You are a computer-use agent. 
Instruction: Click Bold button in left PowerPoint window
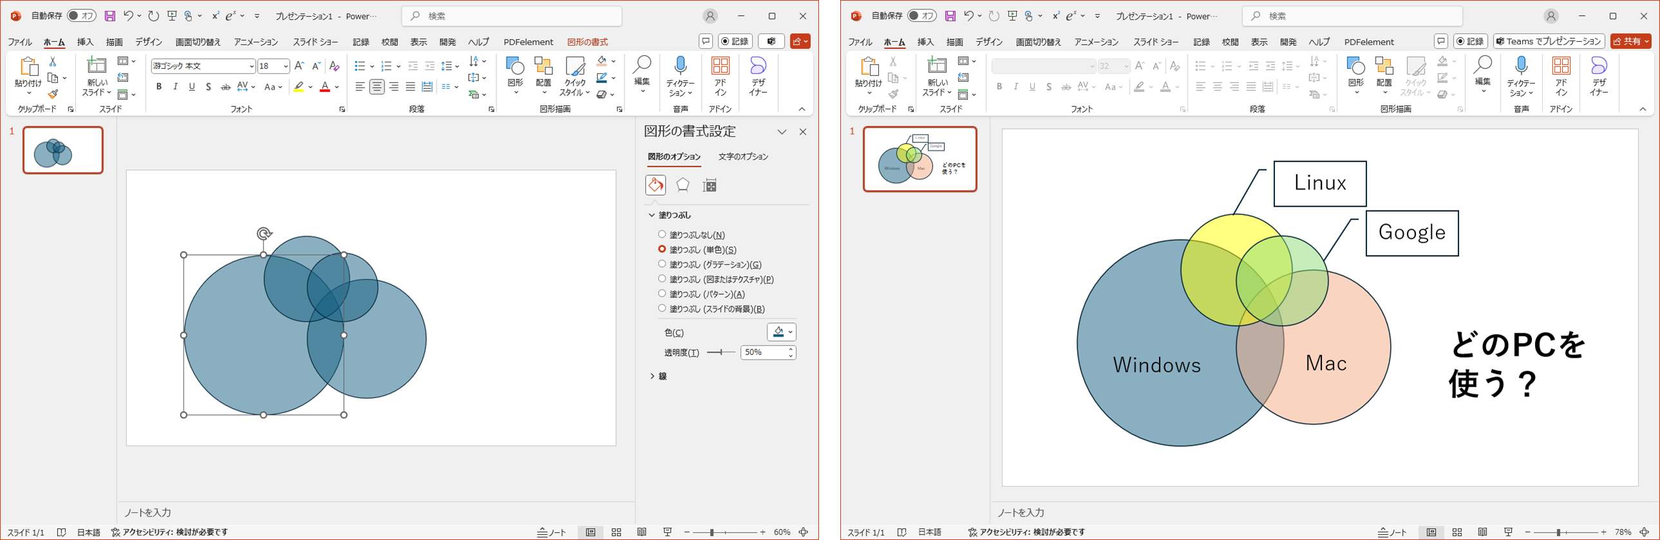(x=158, y=86)
